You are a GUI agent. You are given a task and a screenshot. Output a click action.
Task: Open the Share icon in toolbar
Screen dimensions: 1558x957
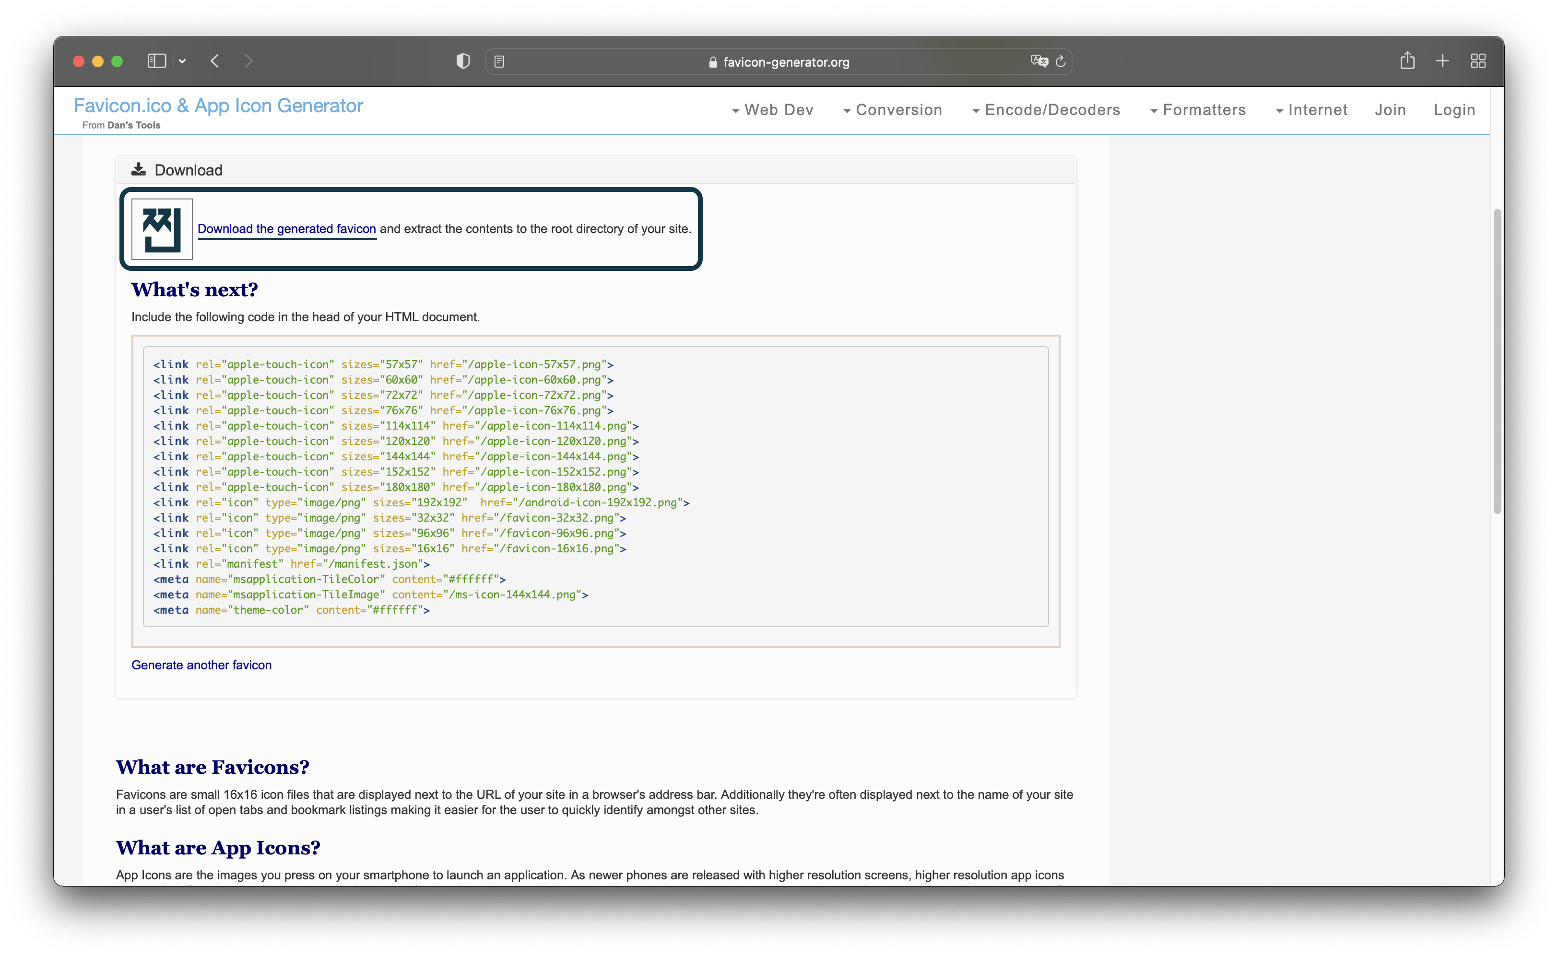(x=1407, y=61)
